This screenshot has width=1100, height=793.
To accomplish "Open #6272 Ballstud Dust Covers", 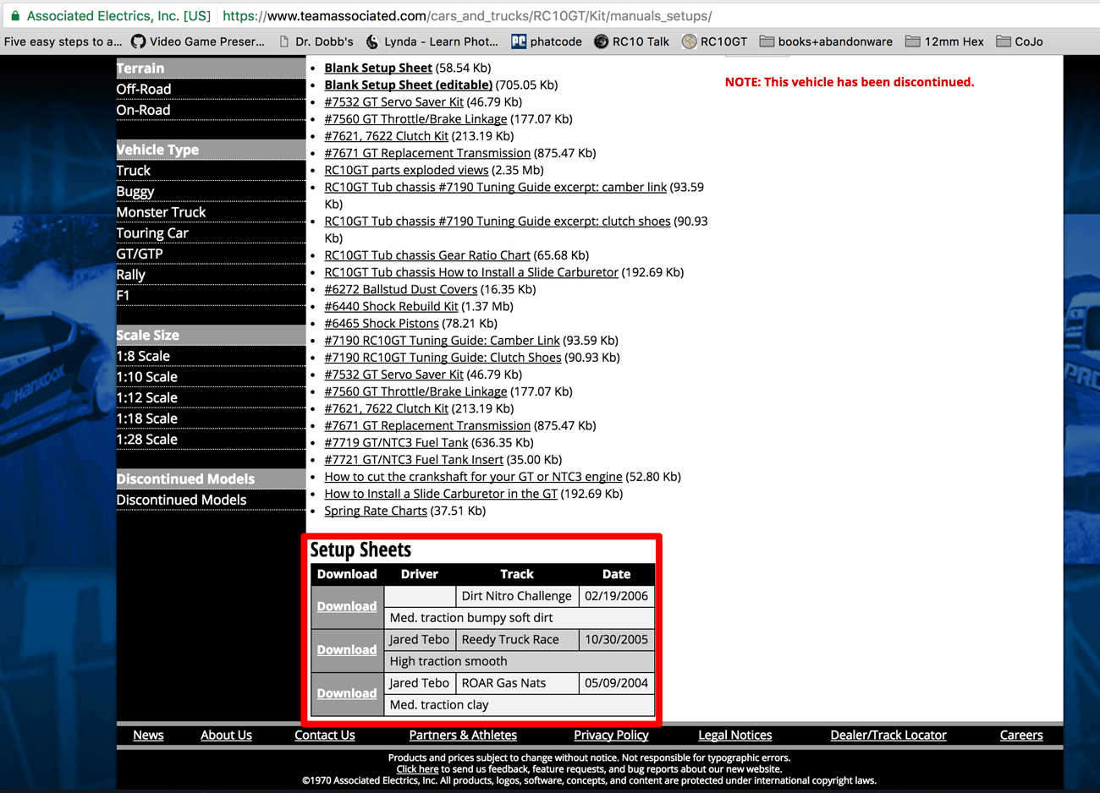I will point(401,289).
